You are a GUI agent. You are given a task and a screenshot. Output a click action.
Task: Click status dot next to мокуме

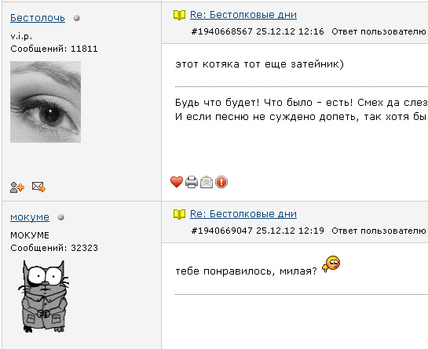pyautogui.click(x=61, y=217)
